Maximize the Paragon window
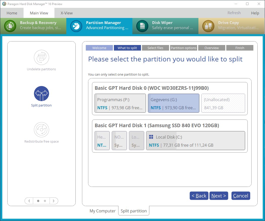This screenshot has height=221, width=265. 247,4
